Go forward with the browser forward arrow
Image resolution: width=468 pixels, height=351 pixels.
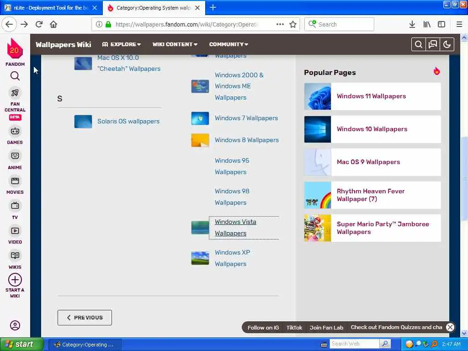pyautogui.click(x=24, y=24)
